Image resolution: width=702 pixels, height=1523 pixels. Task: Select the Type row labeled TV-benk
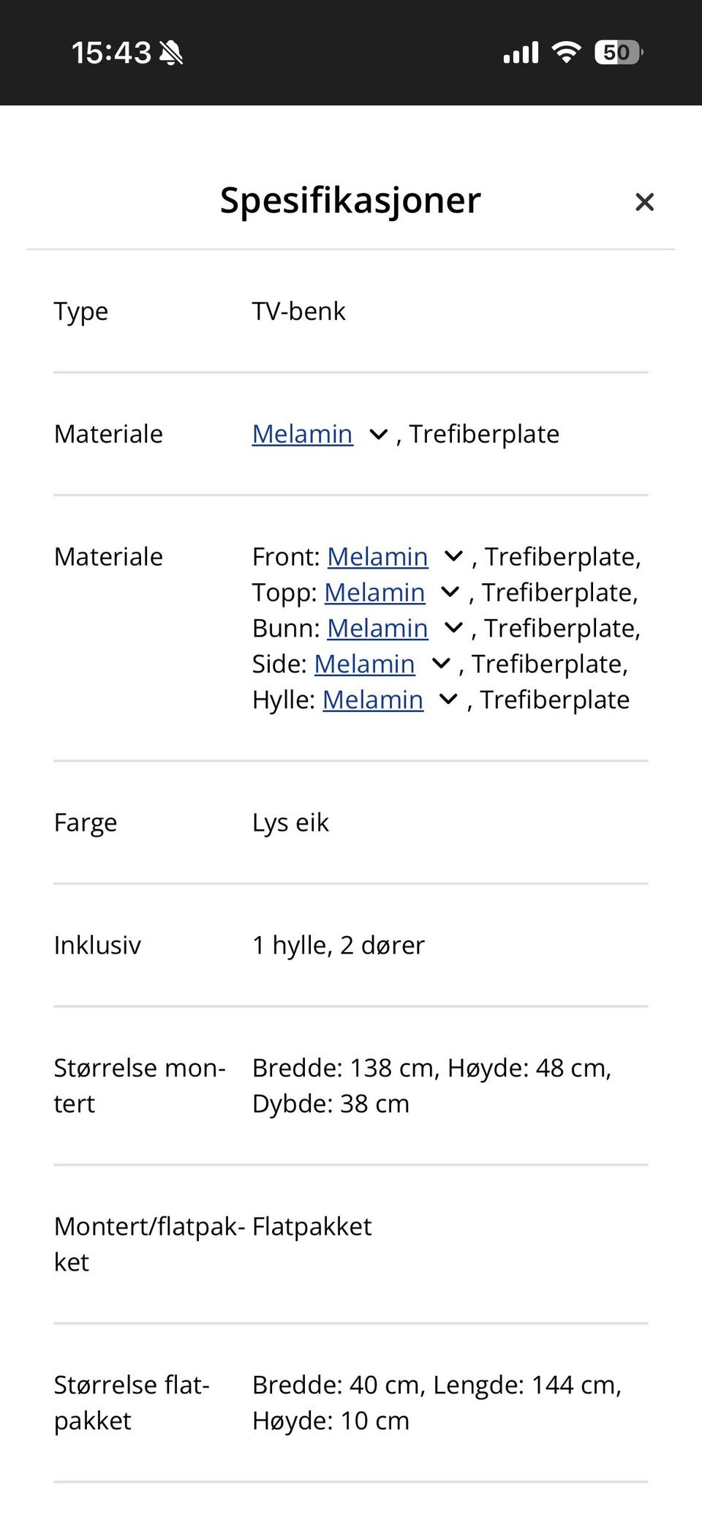[298, 311]
